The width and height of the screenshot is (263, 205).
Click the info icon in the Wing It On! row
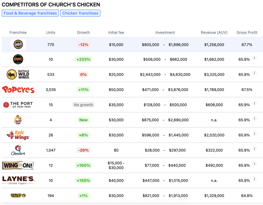(x=255, y=164)
